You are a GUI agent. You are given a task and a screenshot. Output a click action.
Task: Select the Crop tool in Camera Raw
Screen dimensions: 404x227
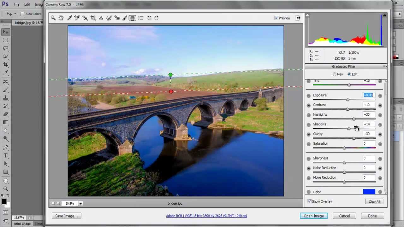pyautogui.click(x=93, y=18)
